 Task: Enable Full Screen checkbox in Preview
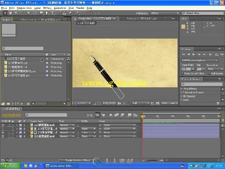pyautogui.click(x=209, y=73)
